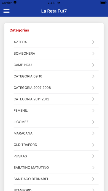This screenshot has width=108, height=191.
Task: Tap the MARACANA row chevron arrow
Action: (93, 133)
